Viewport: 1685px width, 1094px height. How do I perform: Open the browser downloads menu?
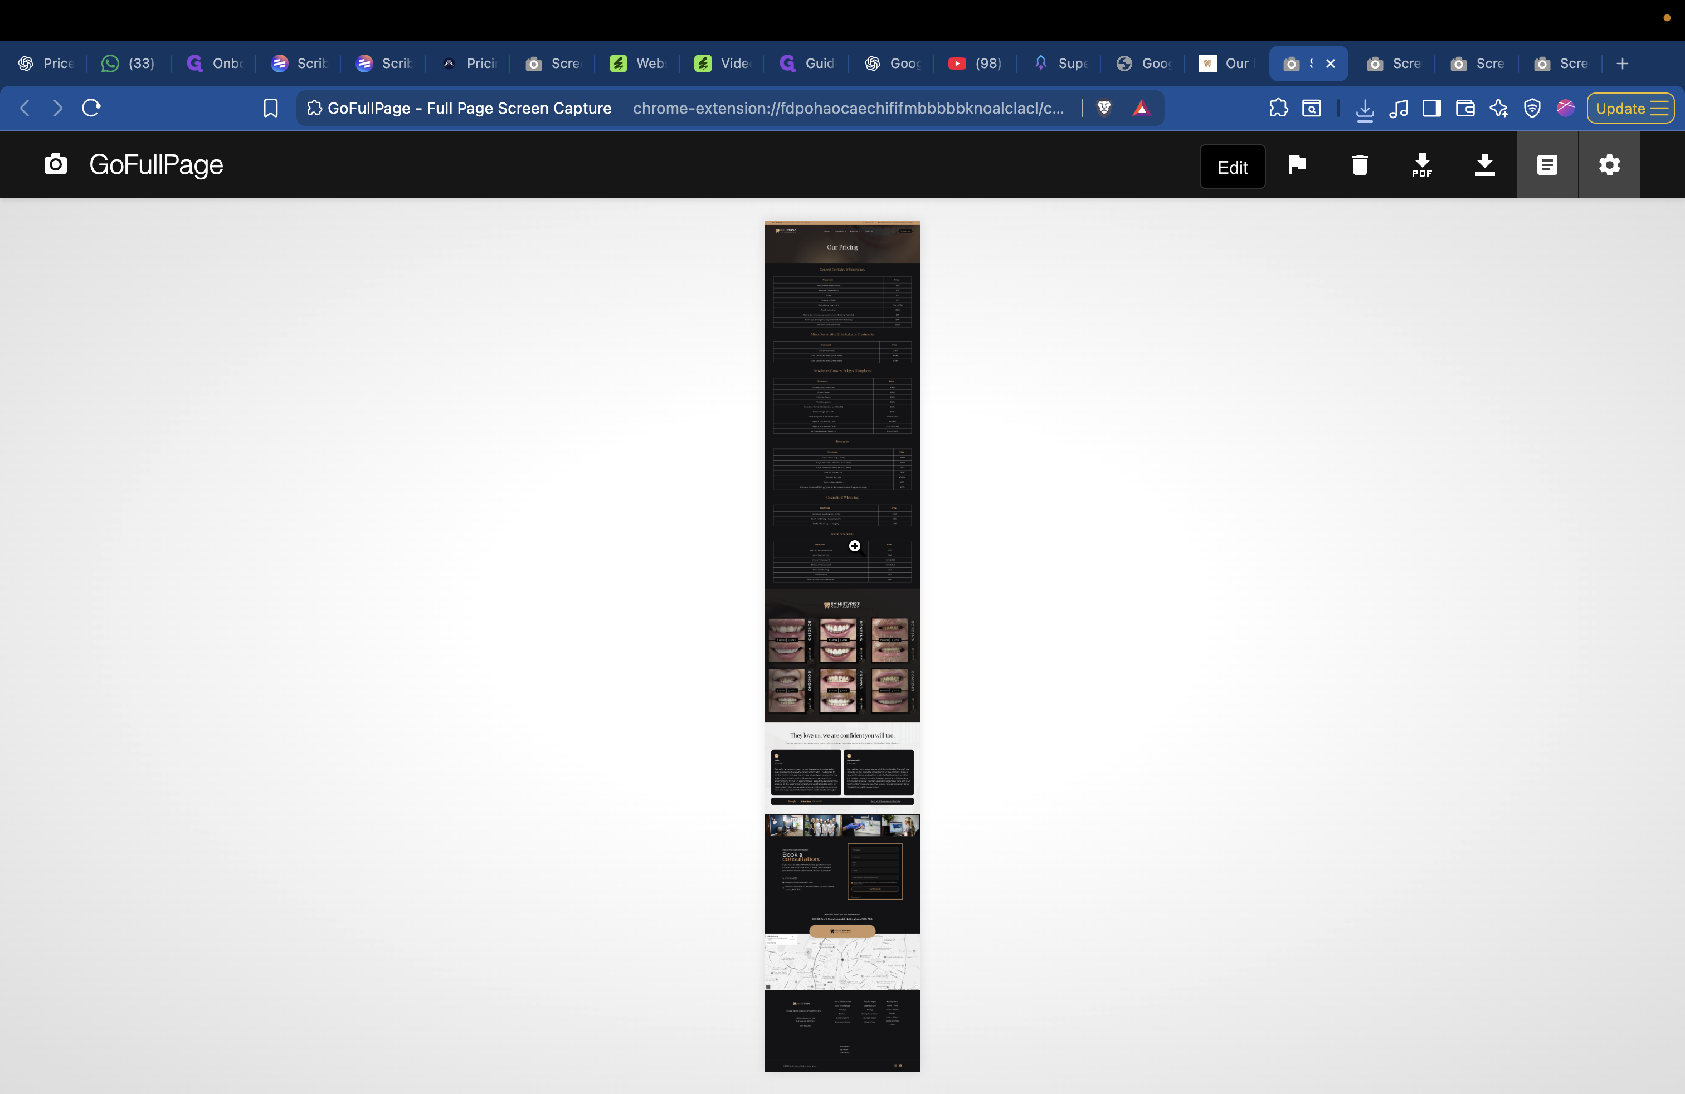[1365, 108]
